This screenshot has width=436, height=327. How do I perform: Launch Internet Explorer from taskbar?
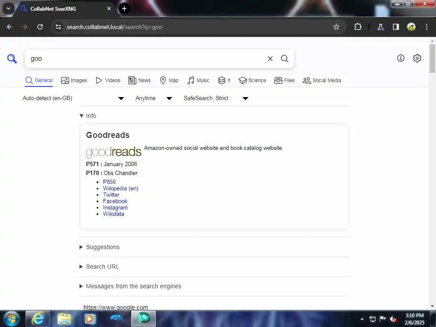coord(38,318)
